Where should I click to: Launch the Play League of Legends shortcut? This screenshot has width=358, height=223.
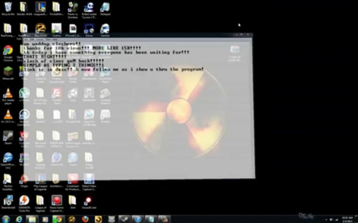tap(40, 182)
